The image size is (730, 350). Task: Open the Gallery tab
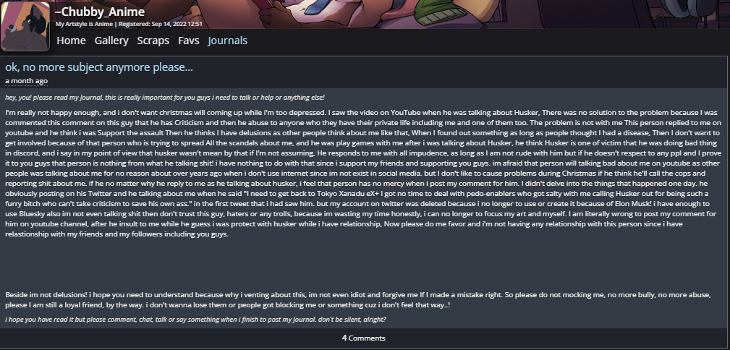coord(111,40)
